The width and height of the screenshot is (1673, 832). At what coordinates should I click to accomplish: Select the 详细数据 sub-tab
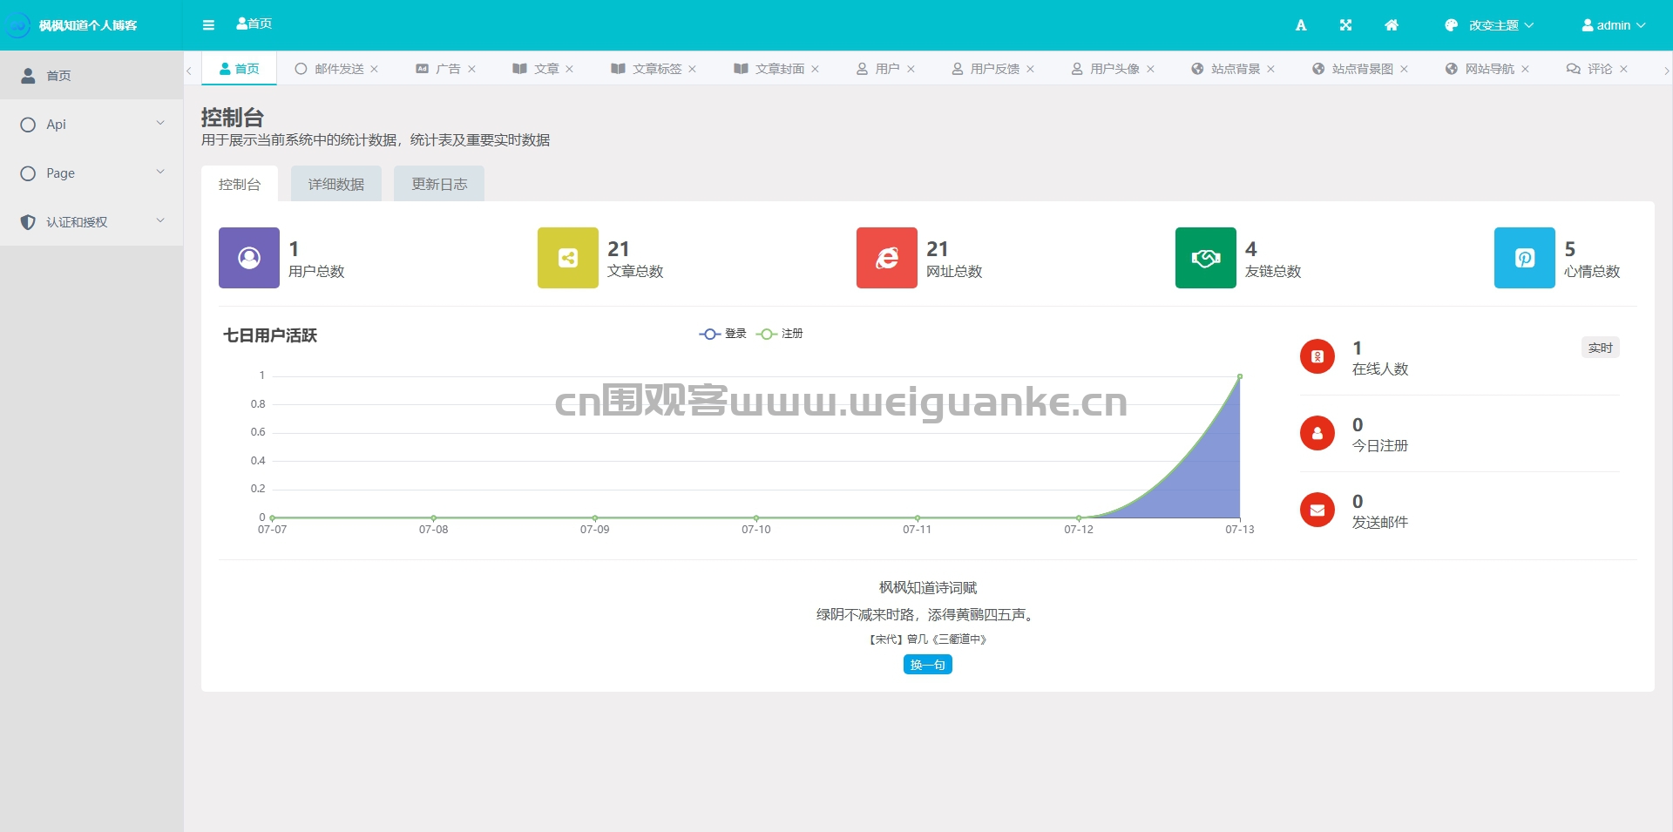(336, 184)
